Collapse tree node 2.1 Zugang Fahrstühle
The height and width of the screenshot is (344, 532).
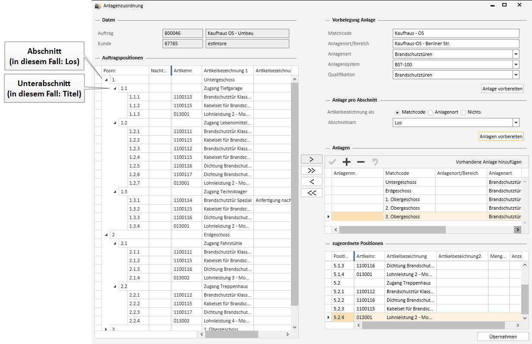pos(115,243)
